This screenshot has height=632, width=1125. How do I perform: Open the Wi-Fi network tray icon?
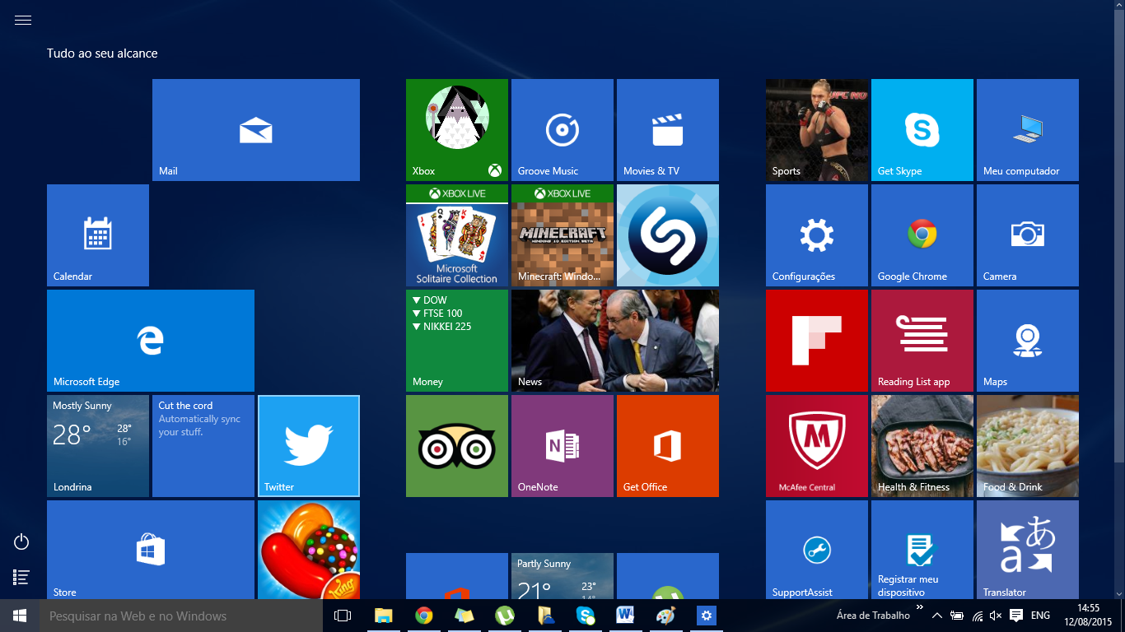978,616
